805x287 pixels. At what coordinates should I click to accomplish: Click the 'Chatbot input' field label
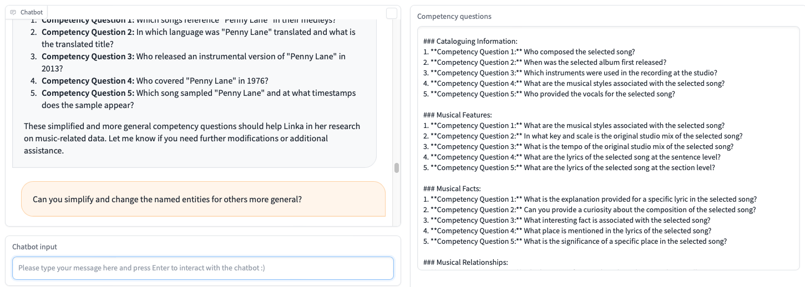pyautogui.click(x=34, y=247)
